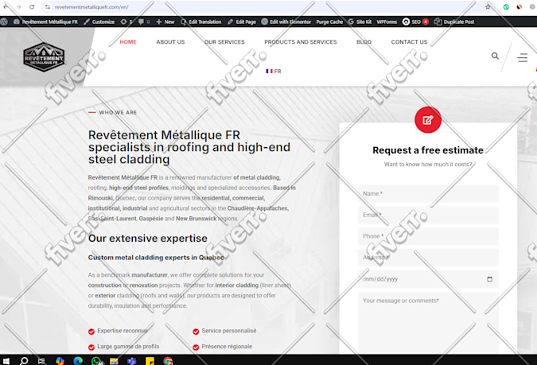Open Microsoft Edge from the taskbar
Viewport: 537px width, 365px height.
(78, 361)
